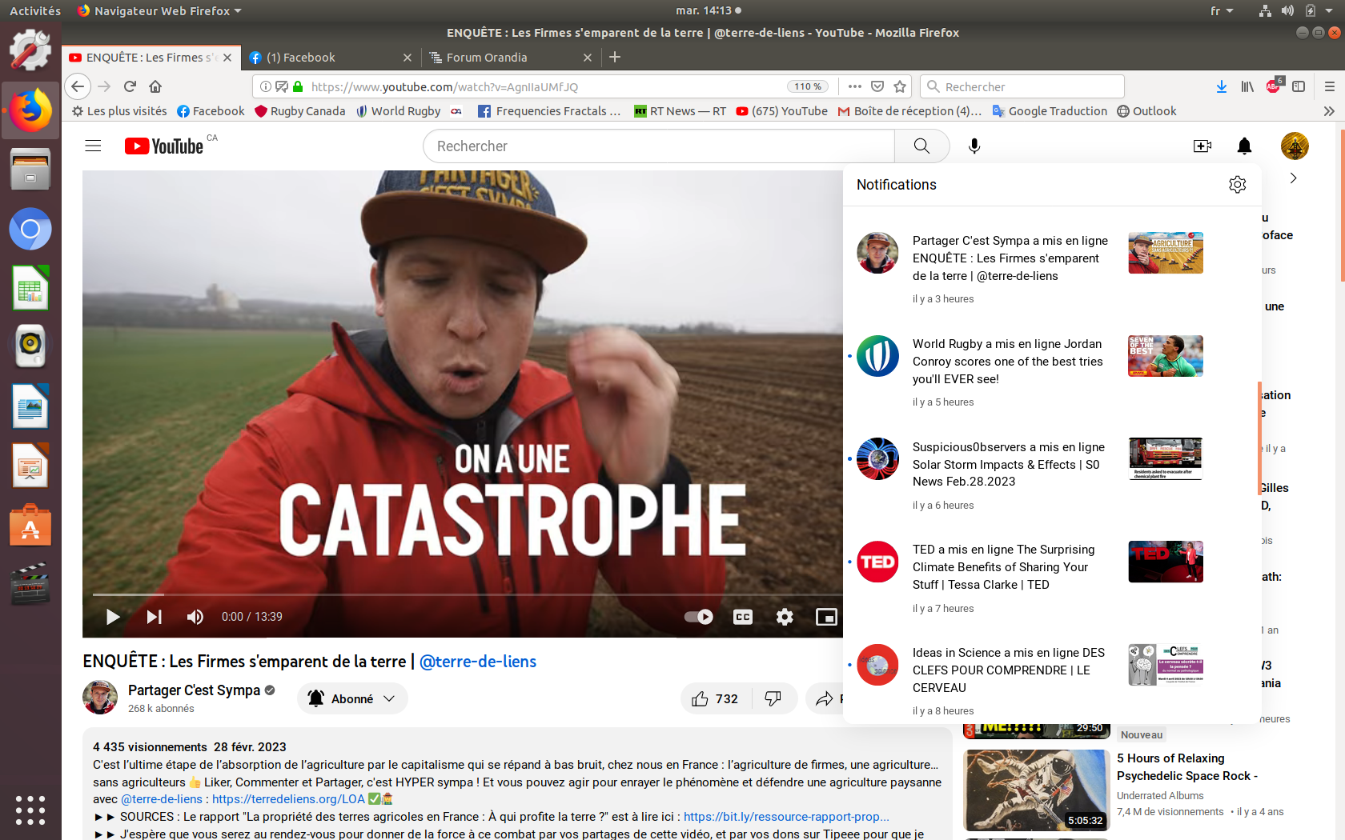Viewport: 1345px width, 840px height.
Task: Toggle the autoplay switch in player
Action: 698,617
